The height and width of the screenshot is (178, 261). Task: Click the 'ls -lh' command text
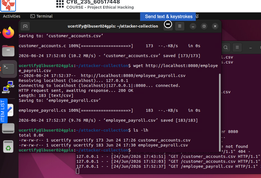(141, 130)
